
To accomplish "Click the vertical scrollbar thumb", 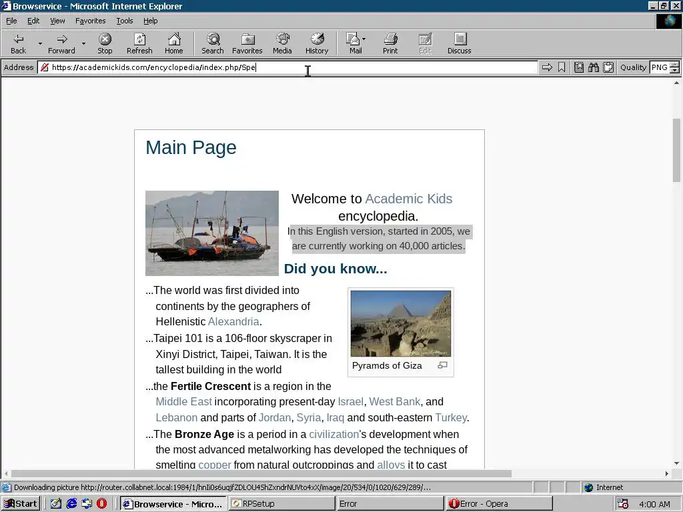I will pos(676,150).
